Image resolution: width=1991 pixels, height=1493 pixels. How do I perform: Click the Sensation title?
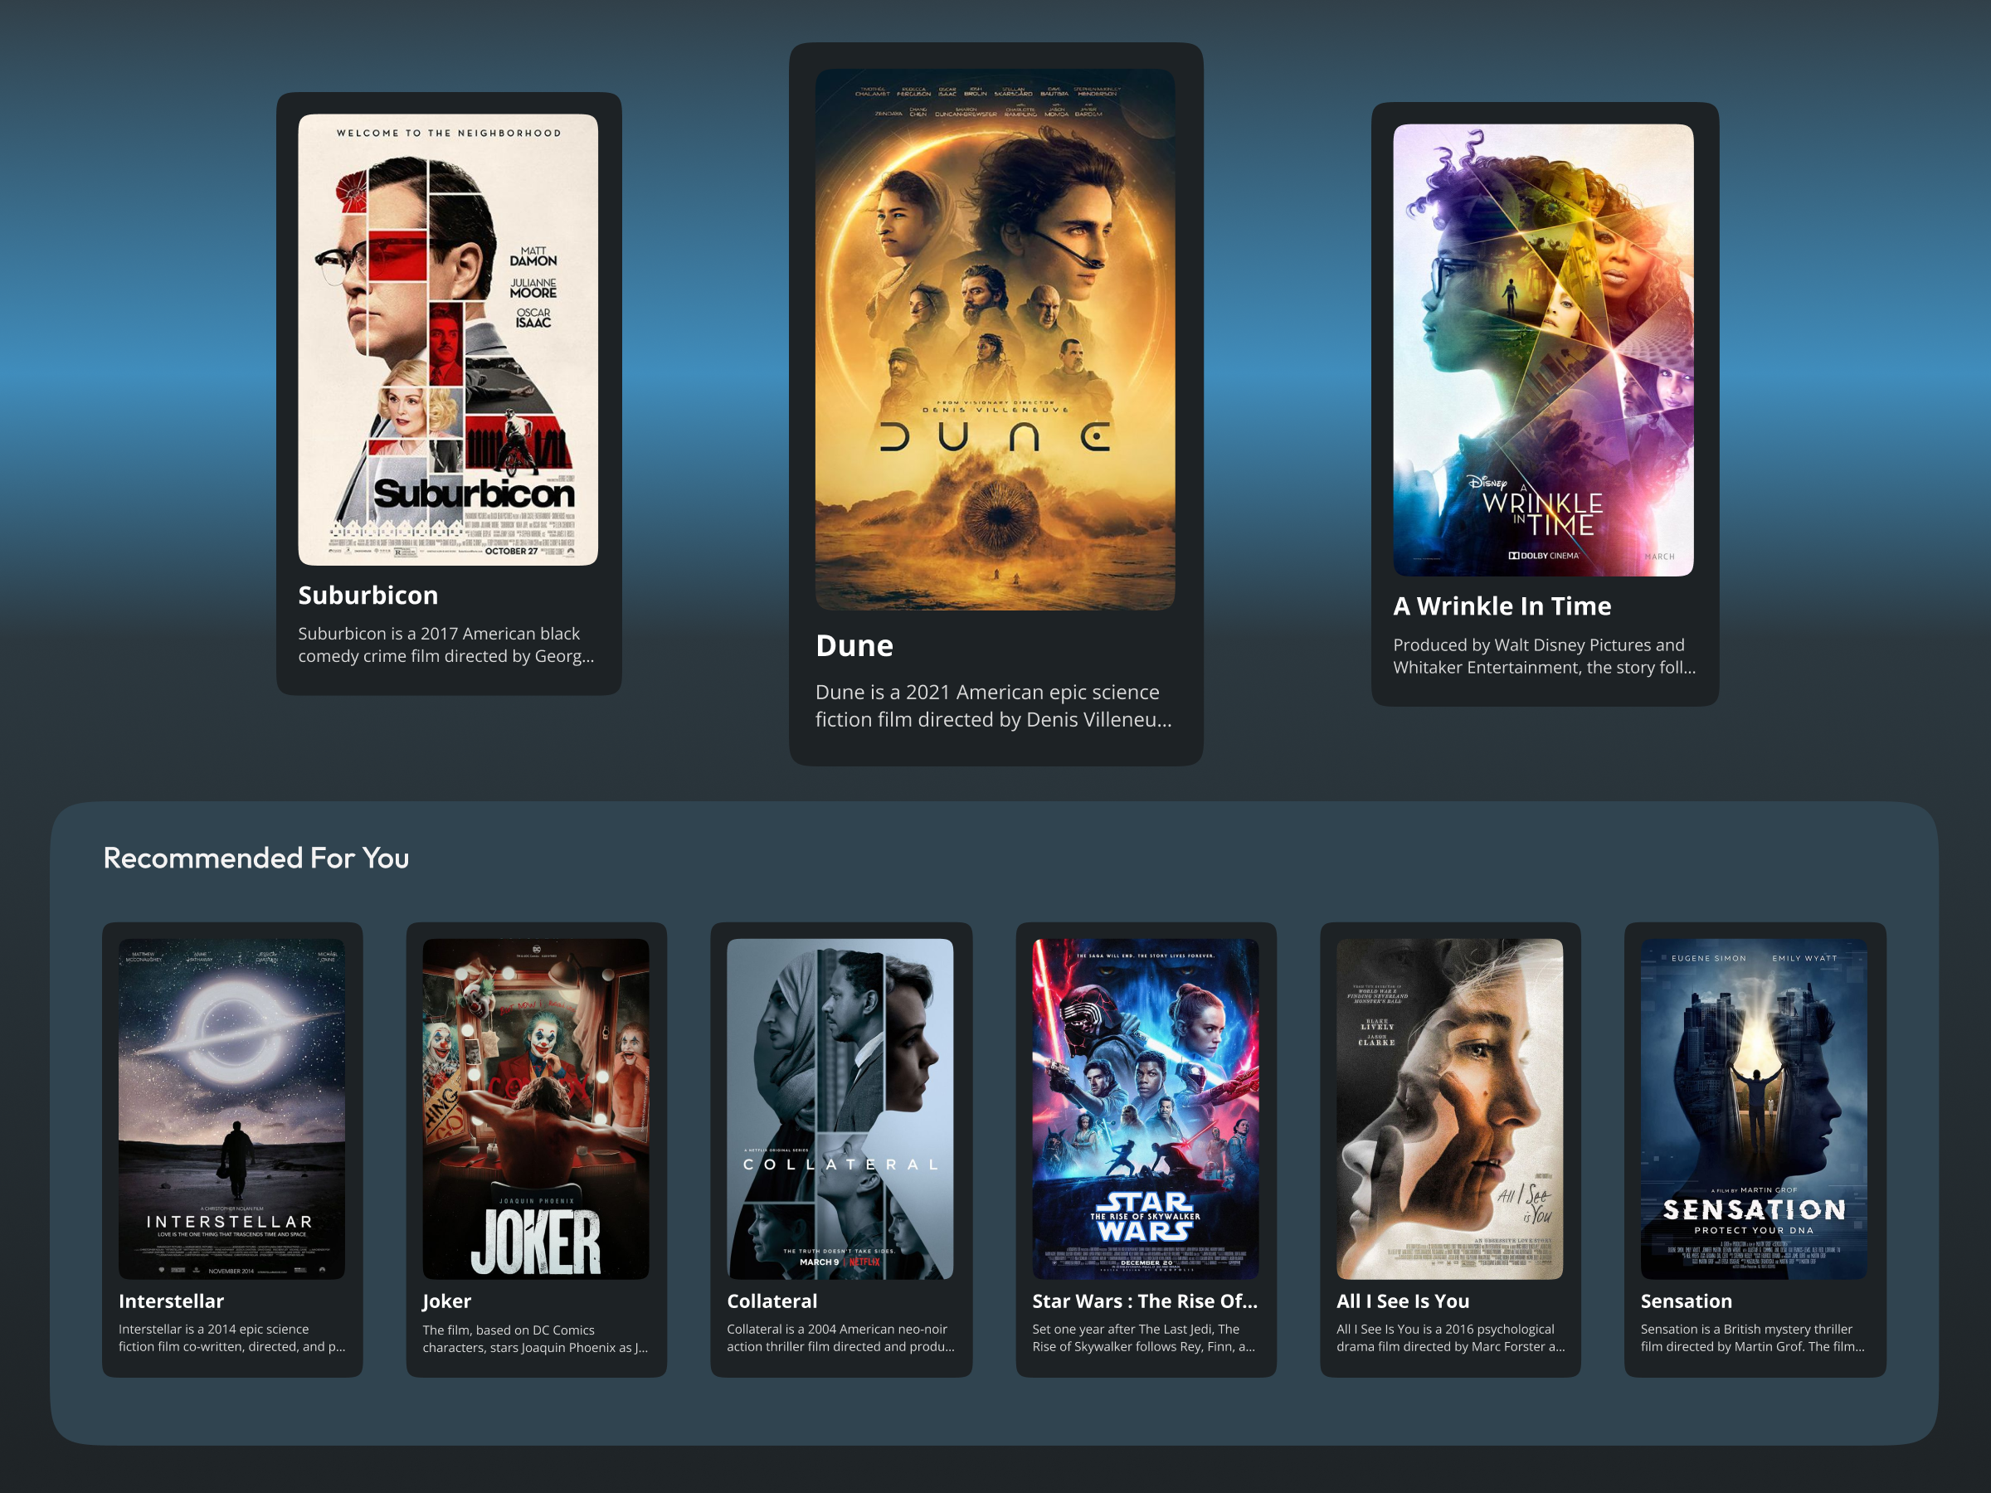coord(1686,1301)
